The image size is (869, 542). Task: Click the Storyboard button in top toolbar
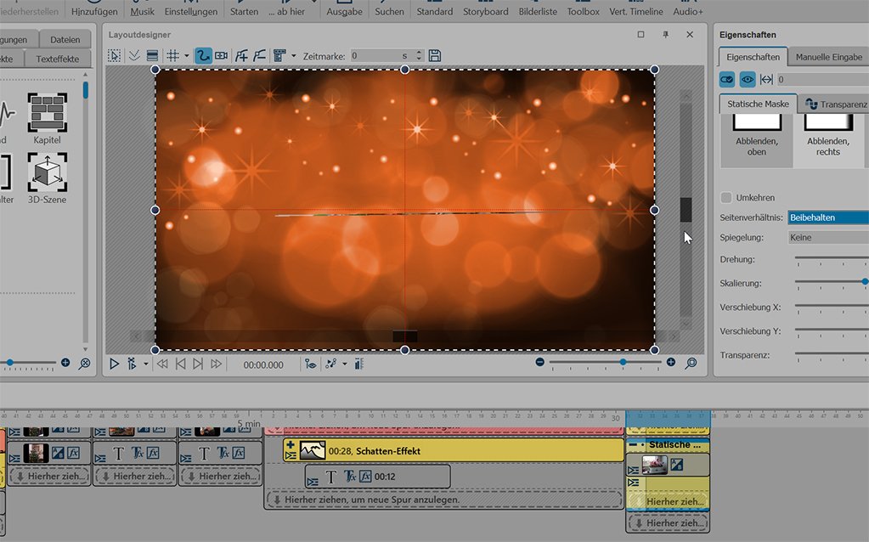[486, 11]
